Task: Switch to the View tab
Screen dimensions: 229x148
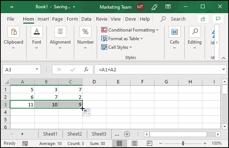Action: pyautogui.click(x=115, y=19)
